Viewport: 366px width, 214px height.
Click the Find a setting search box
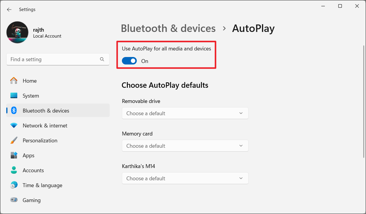click(x=54, y=59)
